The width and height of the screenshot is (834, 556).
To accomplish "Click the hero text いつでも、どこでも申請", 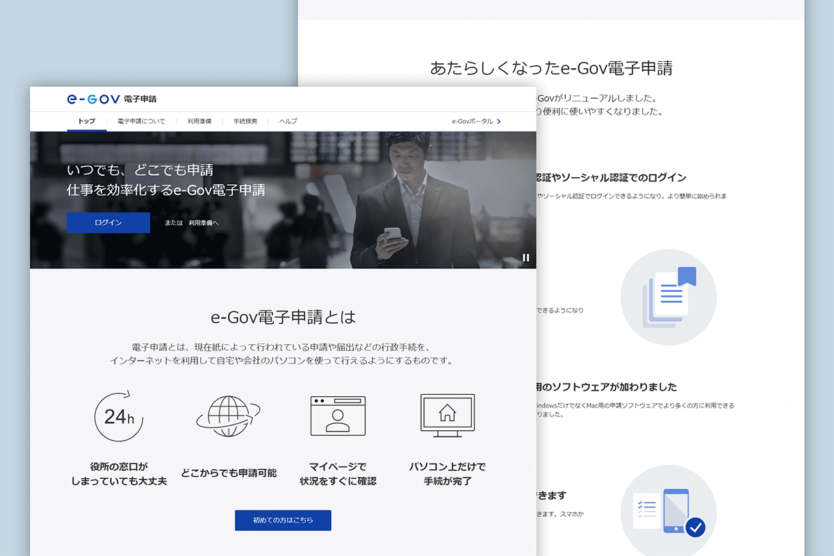I will click(x=140, y=170).
